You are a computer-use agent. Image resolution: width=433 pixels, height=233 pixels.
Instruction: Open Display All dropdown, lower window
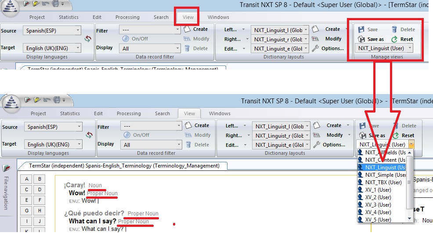point(179,145)
